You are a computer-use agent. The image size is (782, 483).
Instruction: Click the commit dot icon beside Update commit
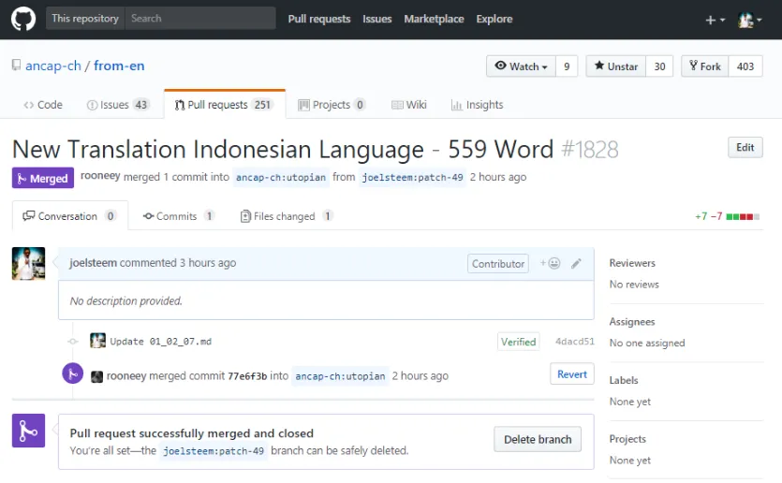(73, 342)
